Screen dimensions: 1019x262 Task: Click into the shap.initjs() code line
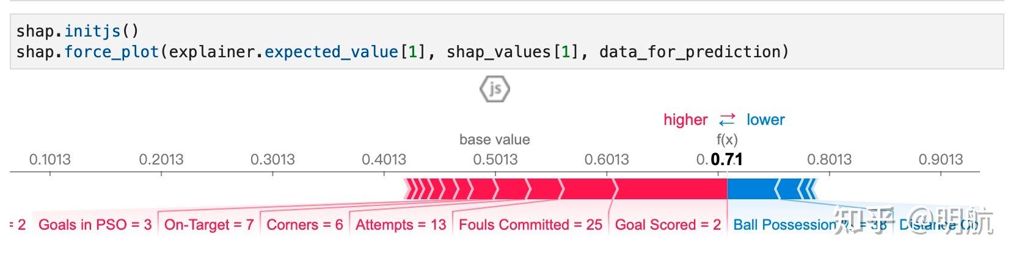(78, 30)
